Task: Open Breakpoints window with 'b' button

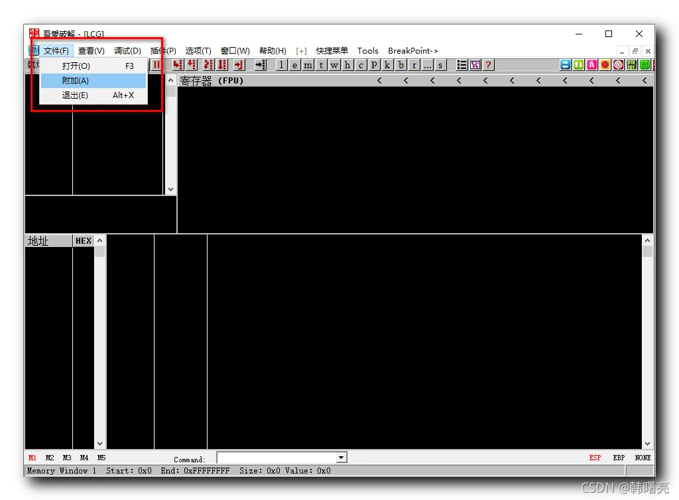Action: pos(401,65)
